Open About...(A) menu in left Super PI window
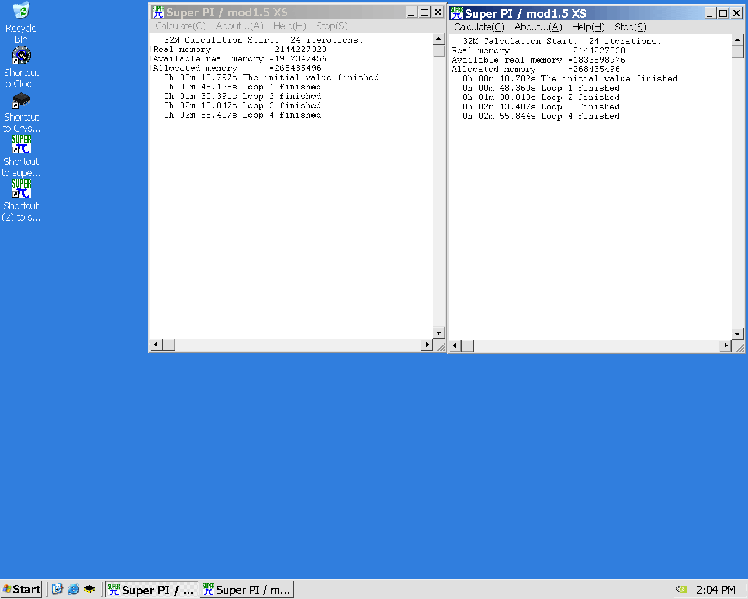 pyautogui.click(x=240, y=26)
